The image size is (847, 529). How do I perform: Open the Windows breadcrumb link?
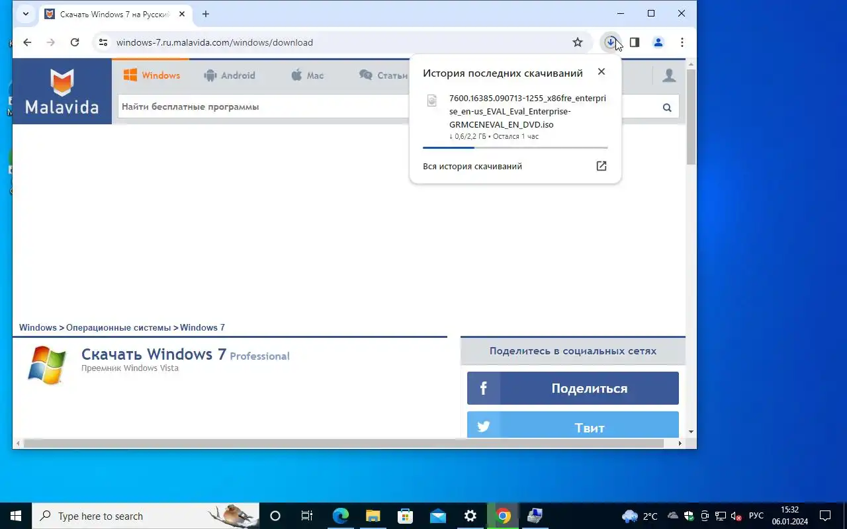(x=38, y=327)
